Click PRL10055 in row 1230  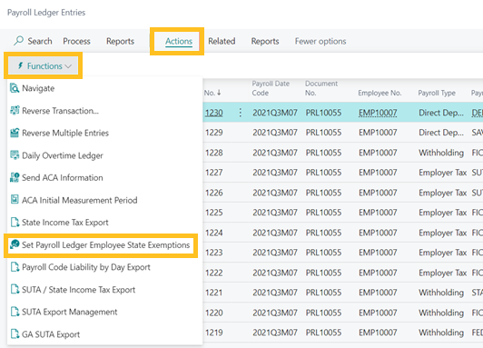[x=323, y=113]
